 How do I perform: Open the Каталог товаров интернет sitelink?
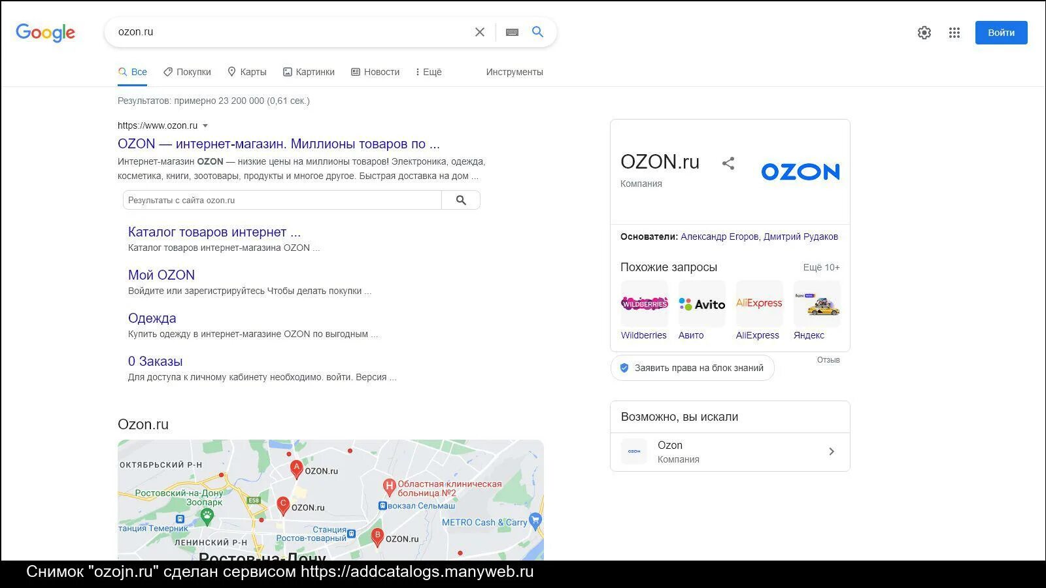(214, 232)
